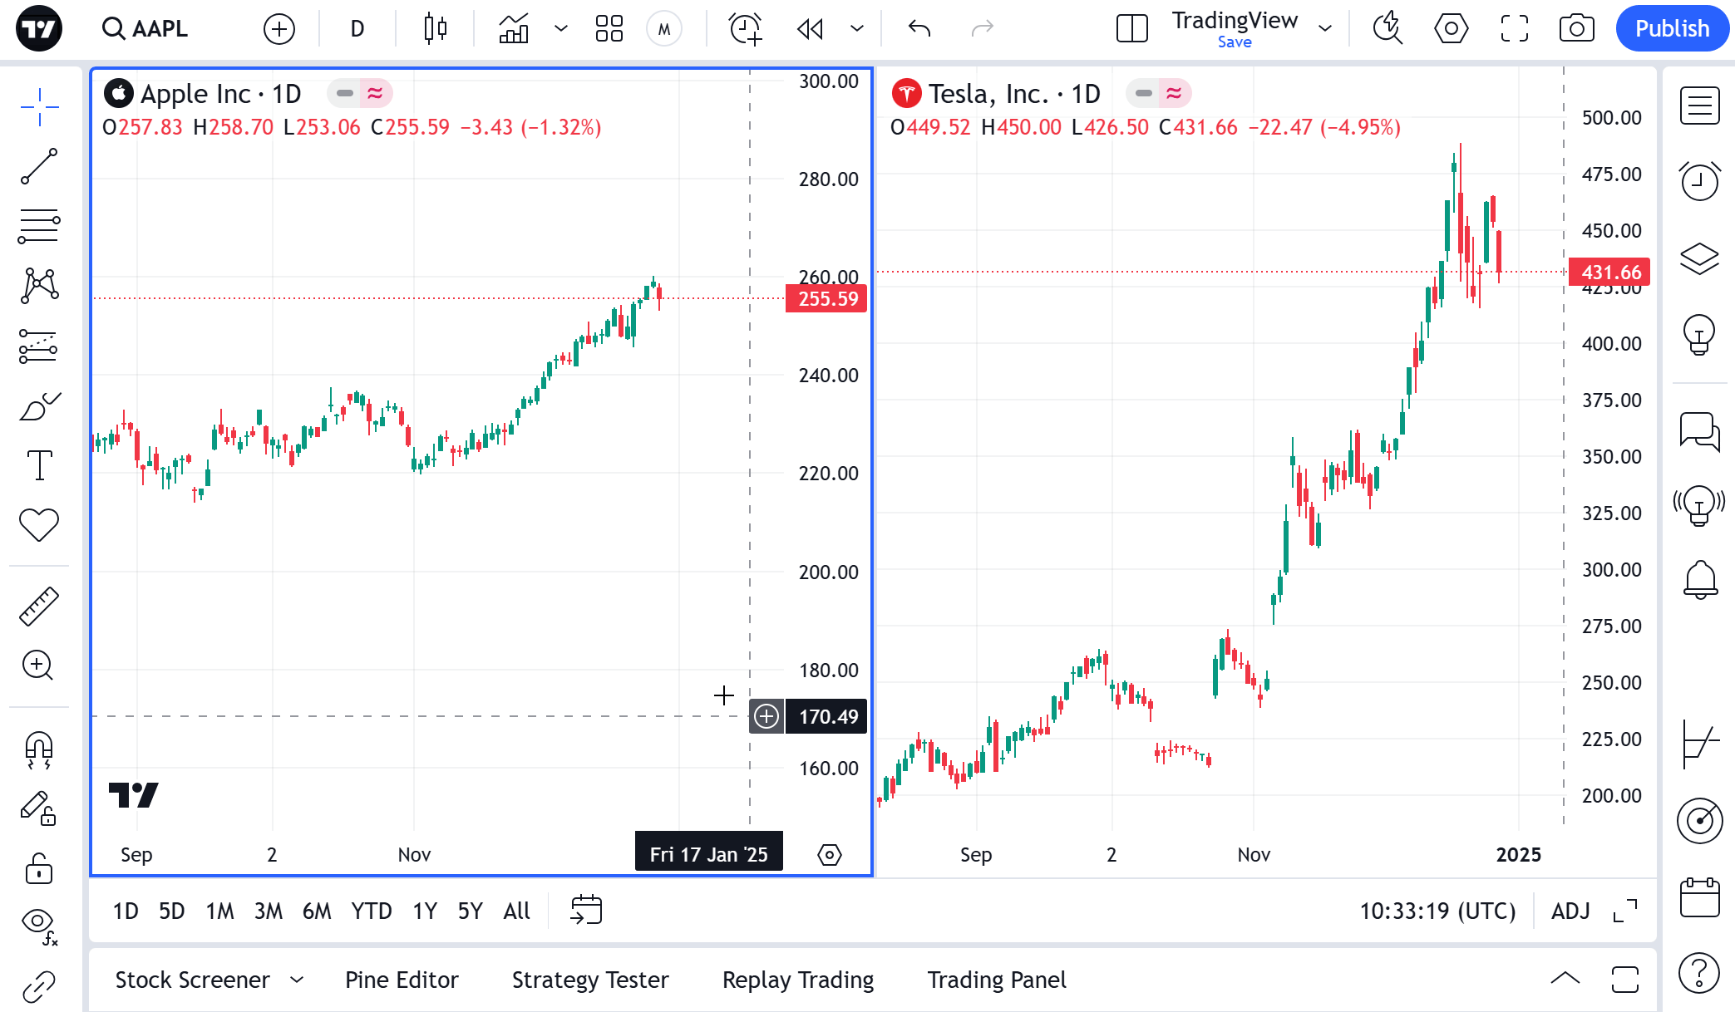Take a chart snapshot with camera
This screenshot has width=1735, height=1012.
pos(1576,29)
